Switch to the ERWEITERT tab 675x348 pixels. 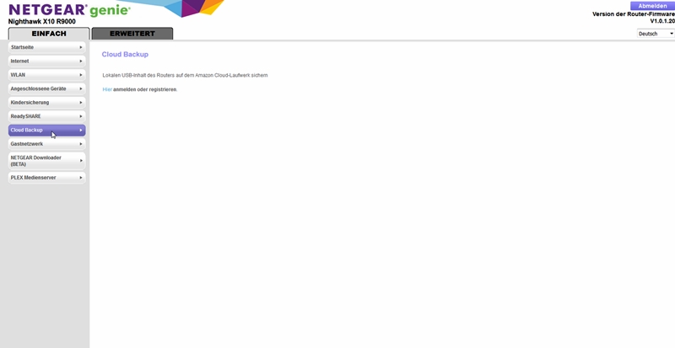(x=132, y=34)
